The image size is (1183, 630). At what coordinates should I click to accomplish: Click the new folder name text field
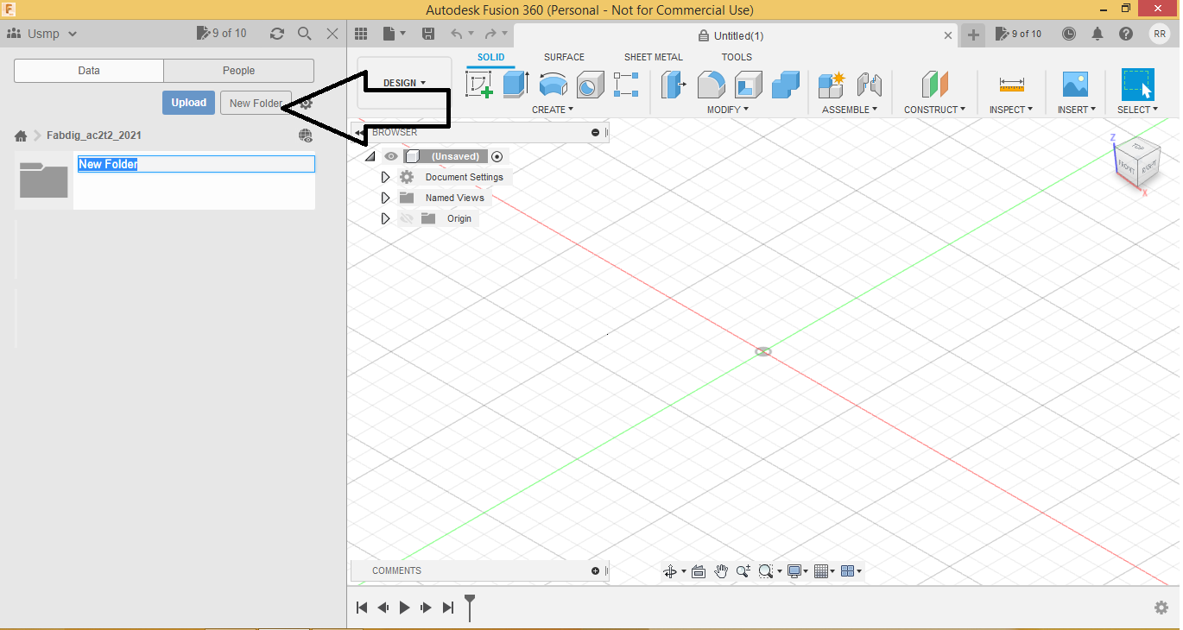coord(195,164)
